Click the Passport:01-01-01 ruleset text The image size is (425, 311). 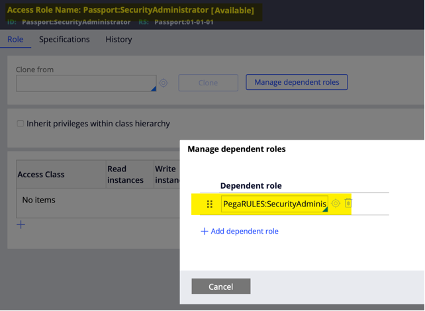(x=184, y=22)
